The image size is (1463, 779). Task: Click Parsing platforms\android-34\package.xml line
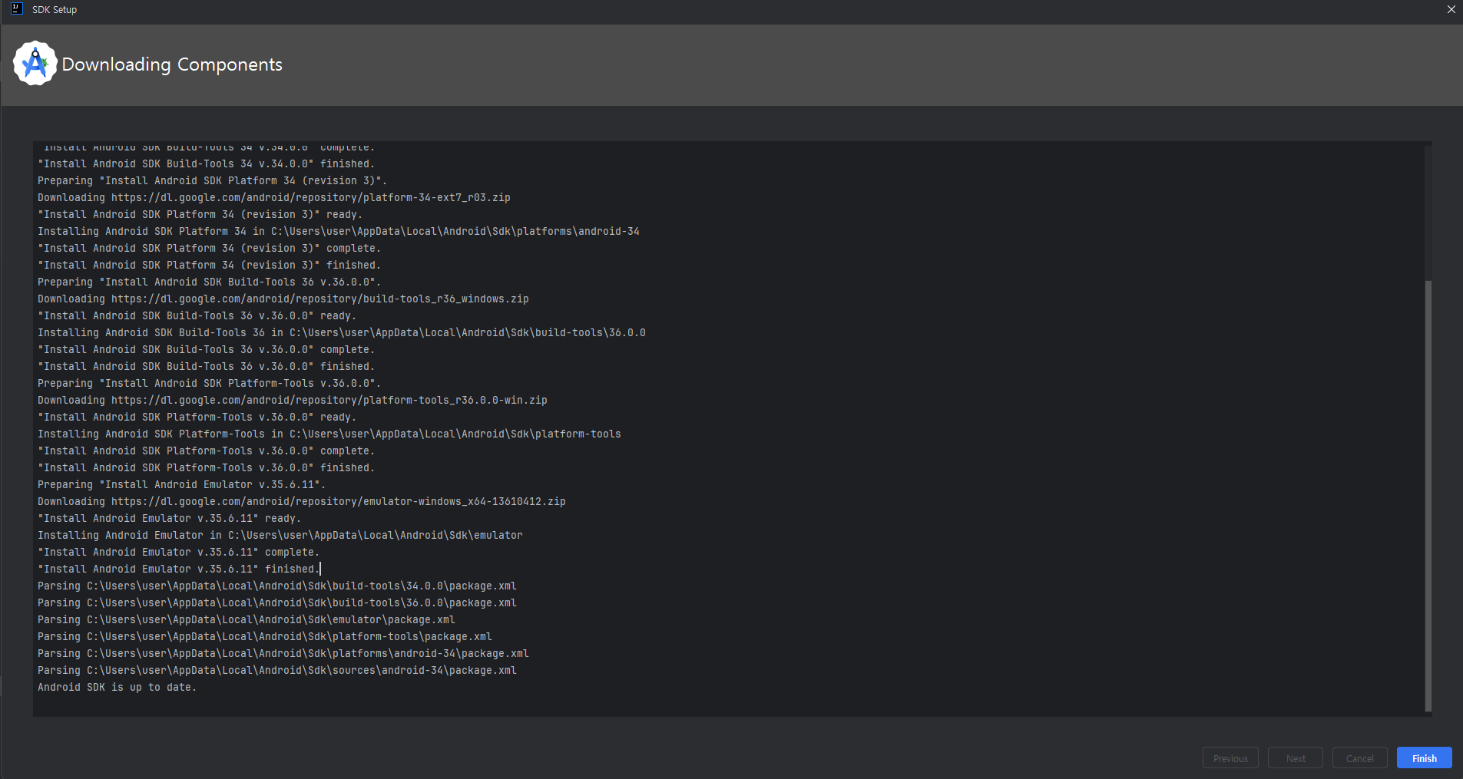[283, 653]
